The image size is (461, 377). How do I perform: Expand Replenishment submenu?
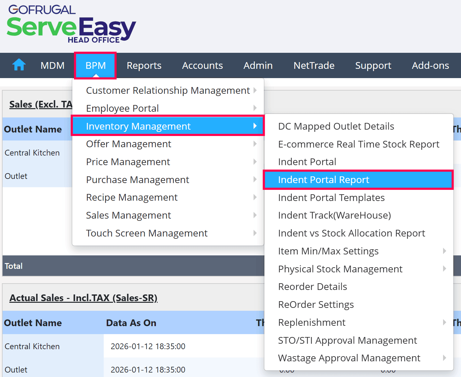pyautogui.click(x=359, y=323)
